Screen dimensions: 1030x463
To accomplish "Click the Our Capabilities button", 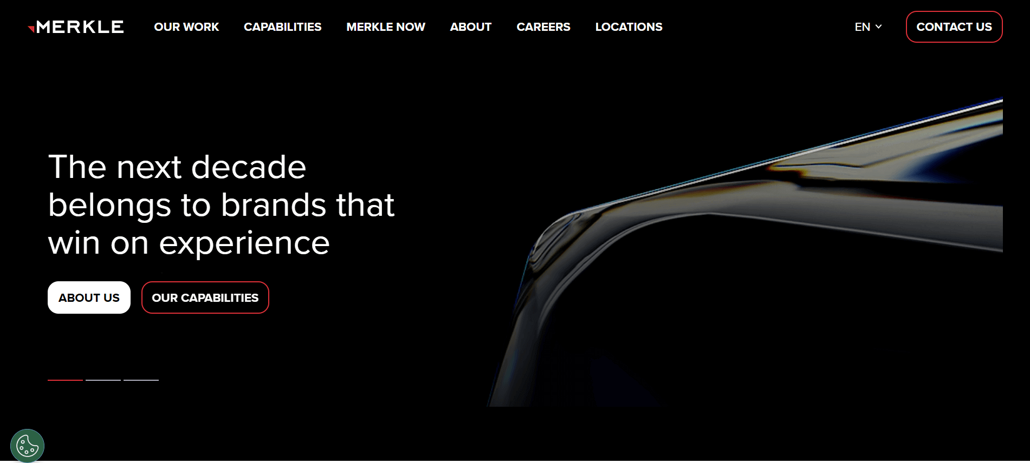I will [205, 297].
